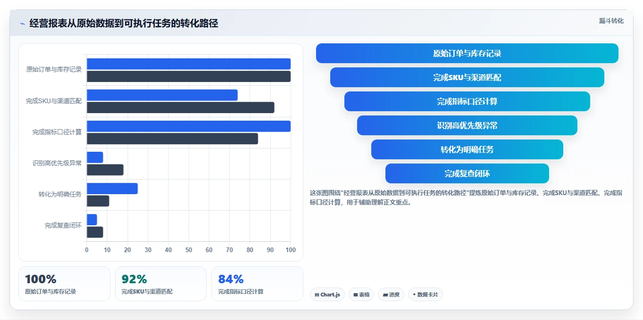Click the dark bar for 识别高优先级异常

click(105, 170)
